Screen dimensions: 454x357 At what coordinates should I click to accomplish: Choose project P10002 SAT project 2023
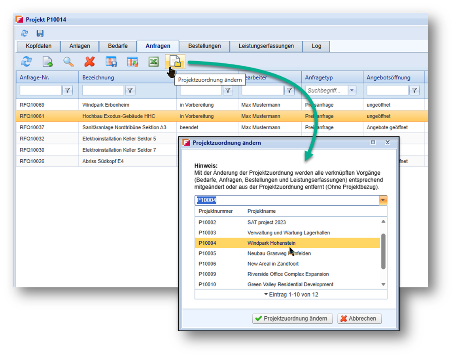click(x=287, y=222)
